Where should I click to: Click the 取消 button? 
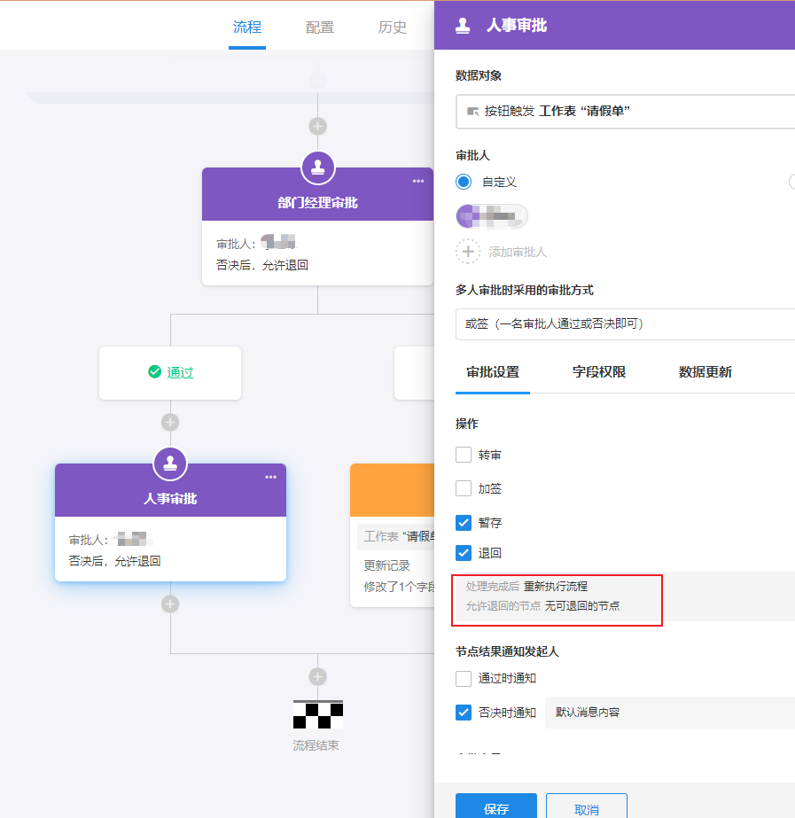click(x=586, y=808)
